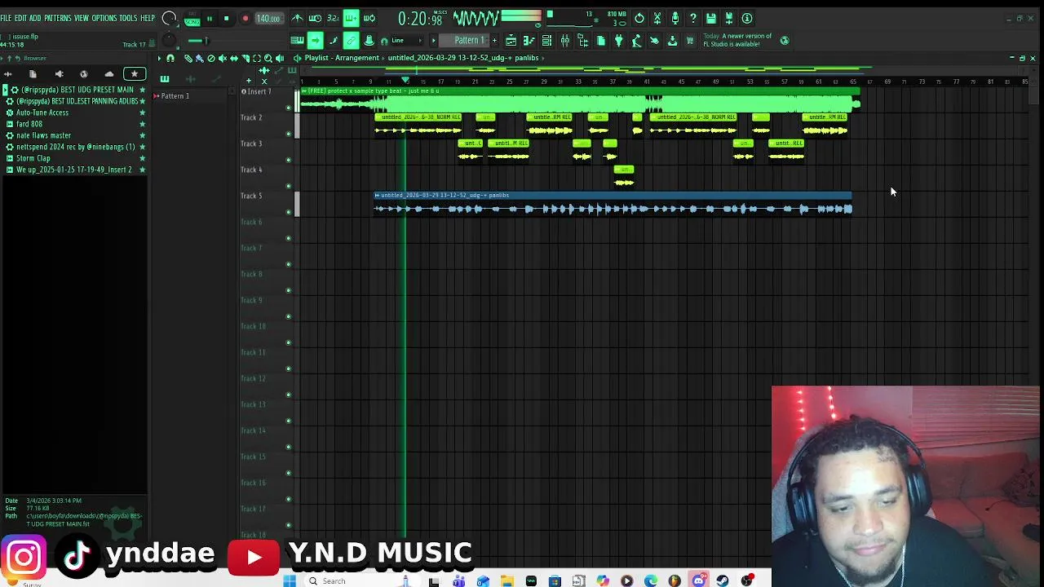Click the metronome icon

(x=297, y=18)
